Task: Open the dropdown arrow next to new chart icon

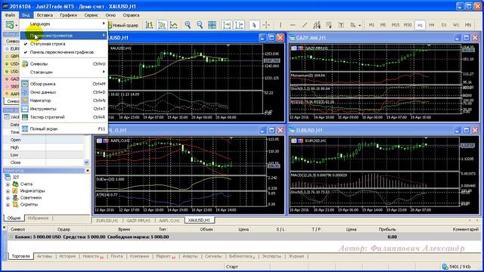Action: click(x=17, y=25)
